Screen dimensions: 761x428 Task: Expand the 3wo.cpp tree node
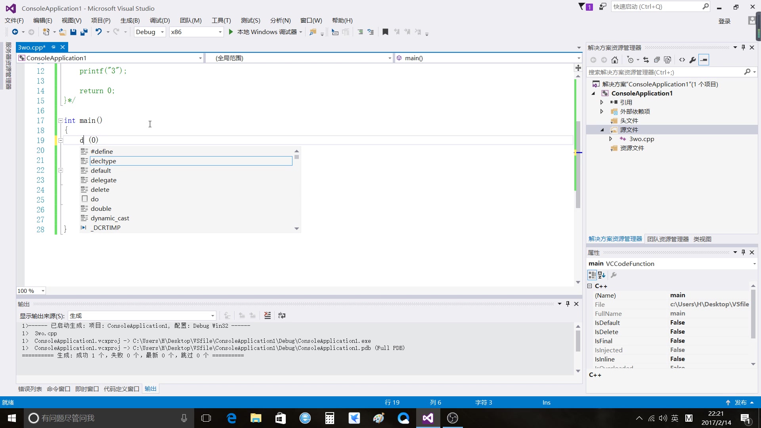pyautogui.click(x=610, y=139)
